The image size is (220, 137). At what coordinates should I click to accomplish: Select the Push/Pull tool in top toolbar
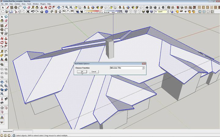(x=42, y=7)
